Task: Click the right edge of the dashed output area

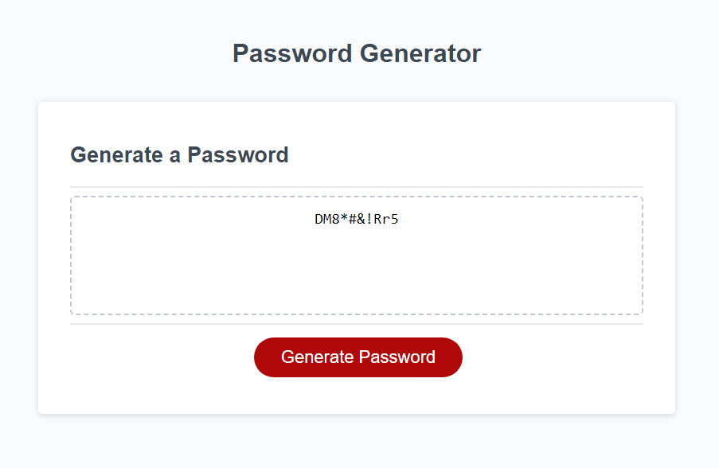Action: tap(641, 255)
